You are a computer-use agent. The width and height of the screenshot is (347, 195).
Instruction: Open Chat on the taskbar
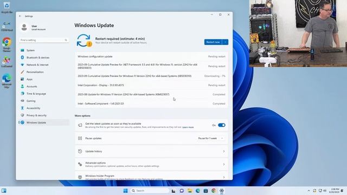tap(182, 191)
